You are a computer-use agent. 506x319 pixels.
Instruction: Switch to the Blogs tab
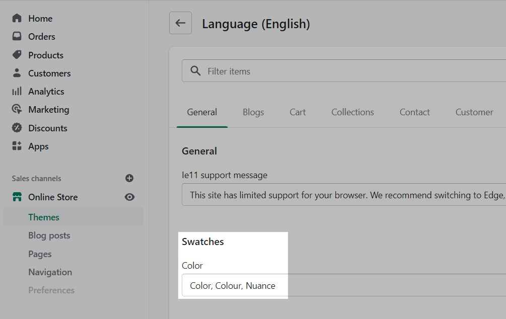253,112
